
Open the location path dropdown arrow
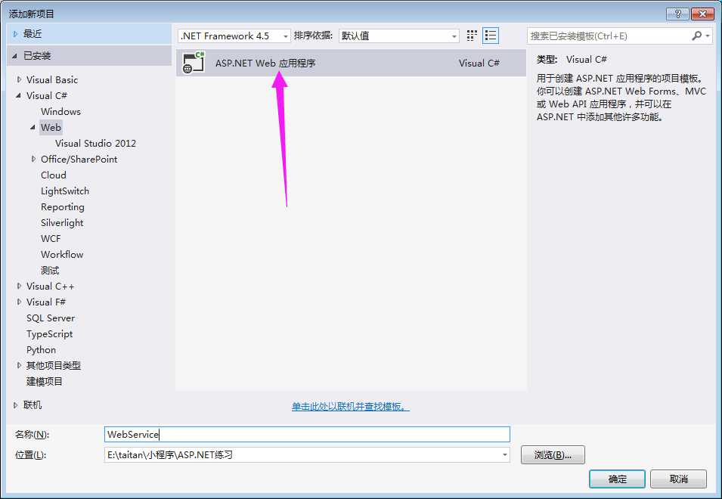[505, 455]
